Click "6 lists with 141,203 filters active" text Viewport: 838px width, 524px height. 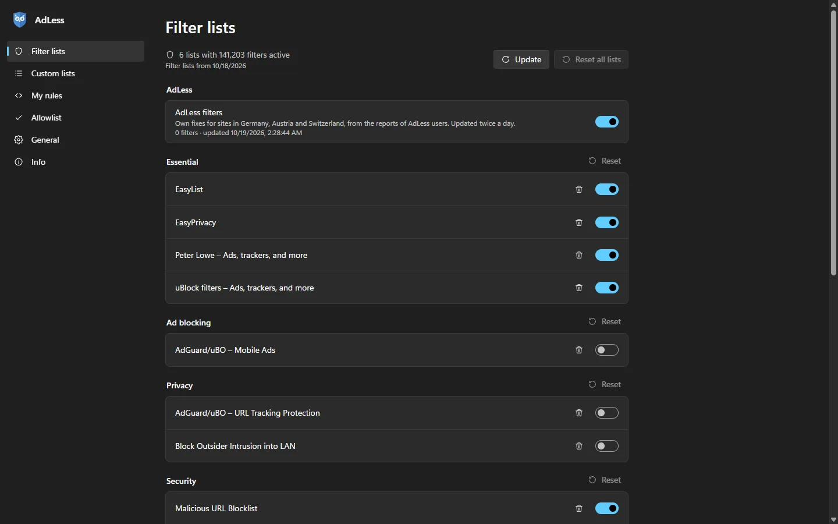[235, 55]
